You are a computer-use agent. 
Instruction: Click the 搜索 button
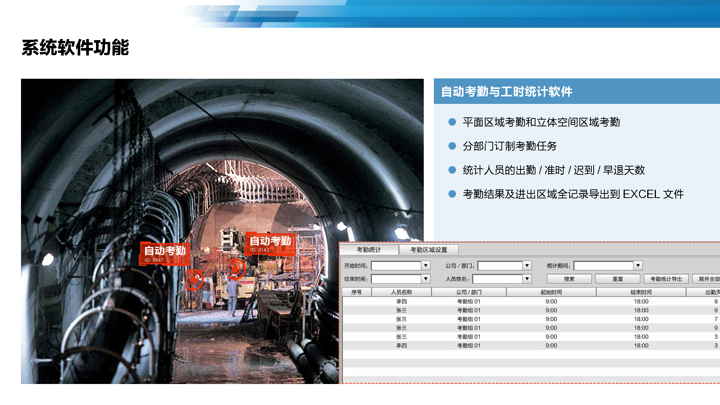569,279
